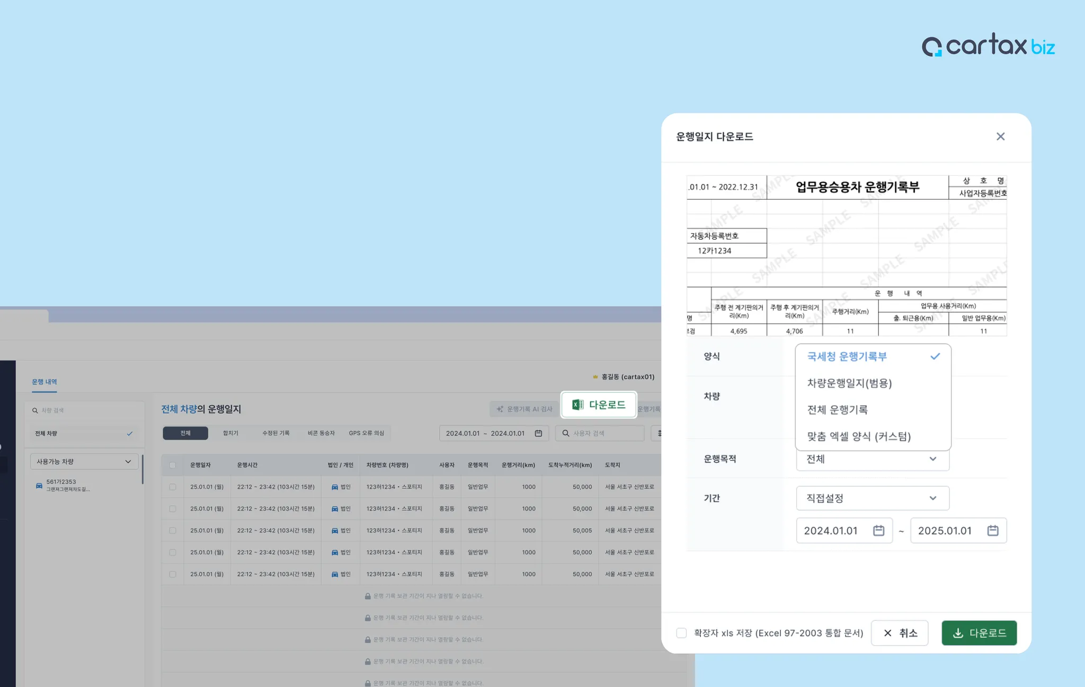
Task: Enable the xls extension save checkbox
Action: [x=681, y=633]
